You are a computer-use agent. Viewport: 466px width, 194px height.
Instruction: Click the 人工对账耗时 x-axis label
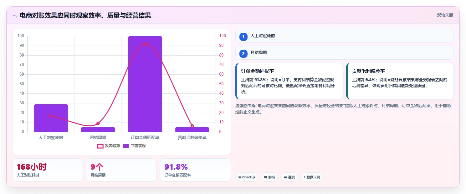point(51,137)
